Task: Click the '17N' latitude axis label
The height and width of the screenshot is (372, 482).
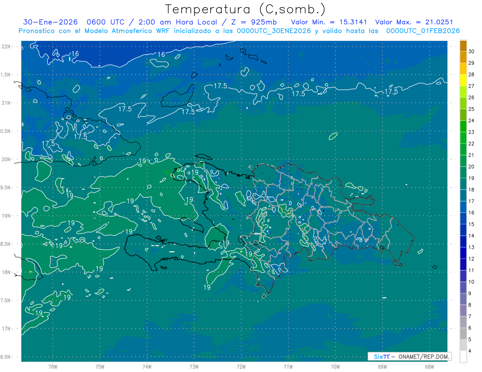Action: 6,329
